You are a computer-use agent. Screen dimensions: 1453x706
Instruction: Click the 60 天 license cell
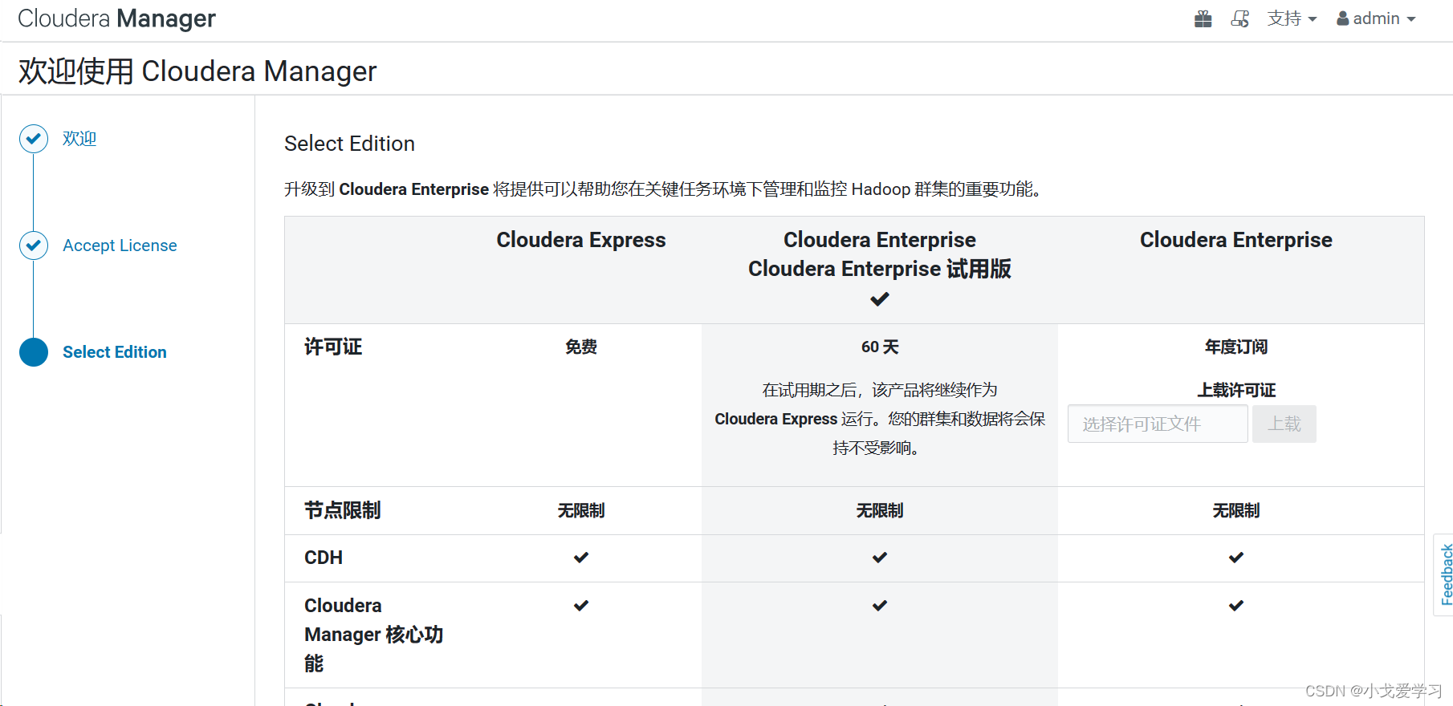coord(880,347)
